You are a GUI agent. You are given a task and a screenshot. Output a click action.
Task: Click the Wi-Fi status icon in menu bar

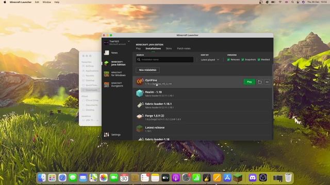[x=280, y=2]
